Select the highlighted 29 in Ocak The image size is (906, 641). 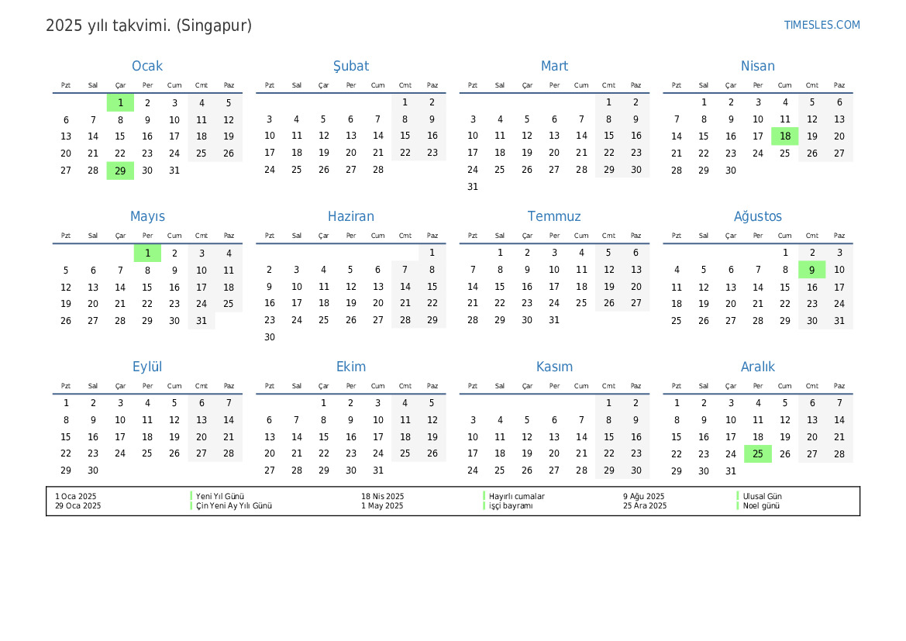[x=120, y=171]
